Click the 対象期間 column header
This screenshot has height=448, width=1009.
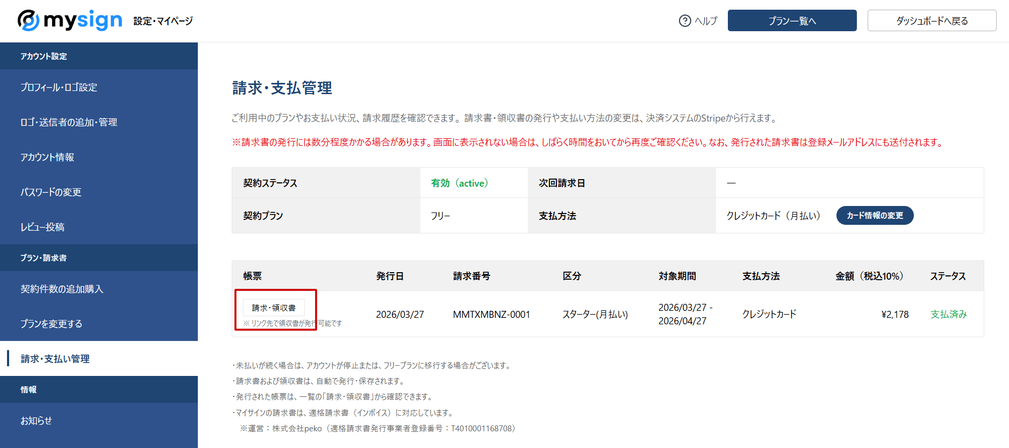coord(677,276)
